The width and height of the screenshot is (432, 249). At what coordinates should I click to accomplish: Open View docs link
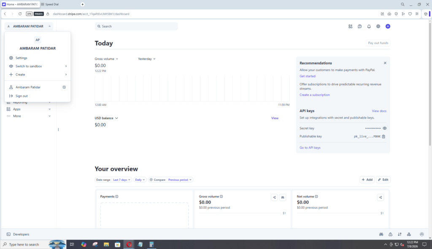379,111
